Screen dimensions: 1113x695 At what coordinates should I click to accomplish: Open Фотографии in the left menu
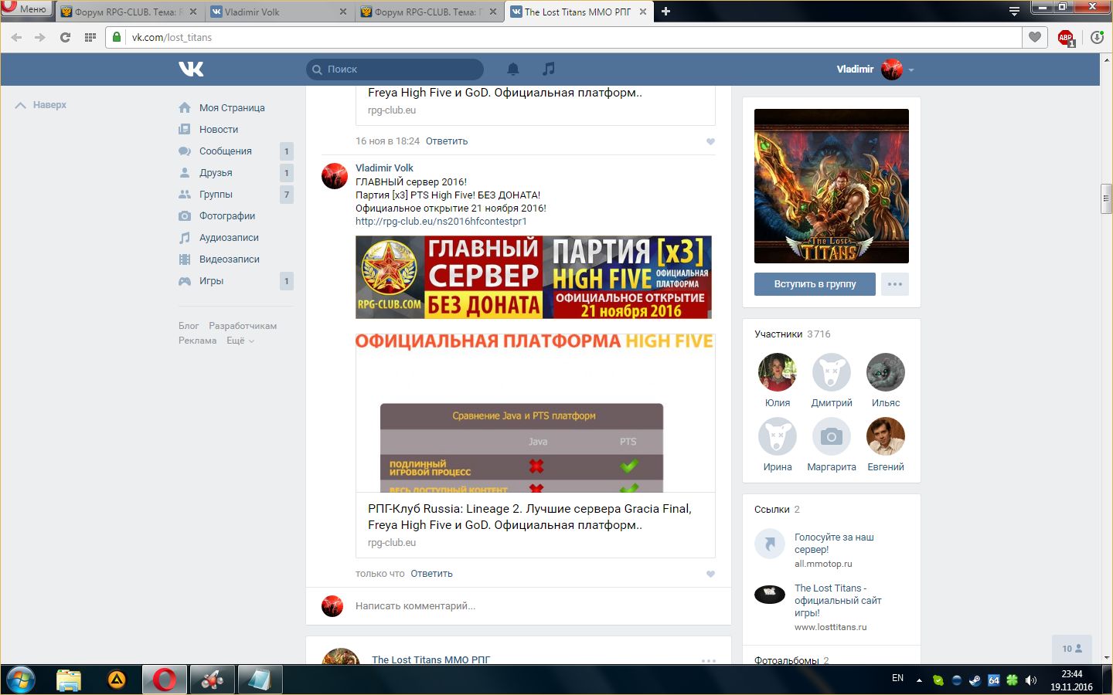pos(227,216)
